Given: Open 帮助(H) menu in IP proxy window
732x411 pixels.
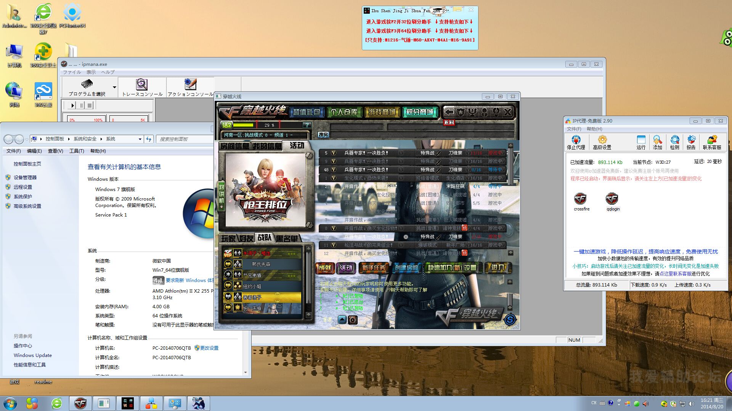Looking at the screenshot, I should tap(594, 129).
